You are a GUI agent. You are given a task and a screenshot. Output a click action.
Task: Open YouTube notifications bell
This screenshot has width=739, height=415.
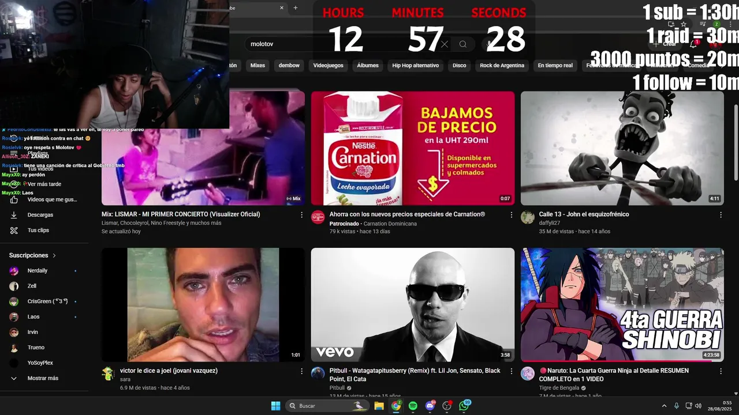coord(693,44)
